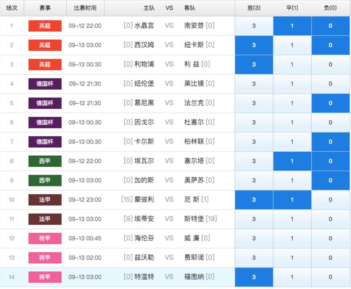The height and width of the screenshot is (289, 351).
Task: Click the 负(0) column header
Action: [331, 8]
